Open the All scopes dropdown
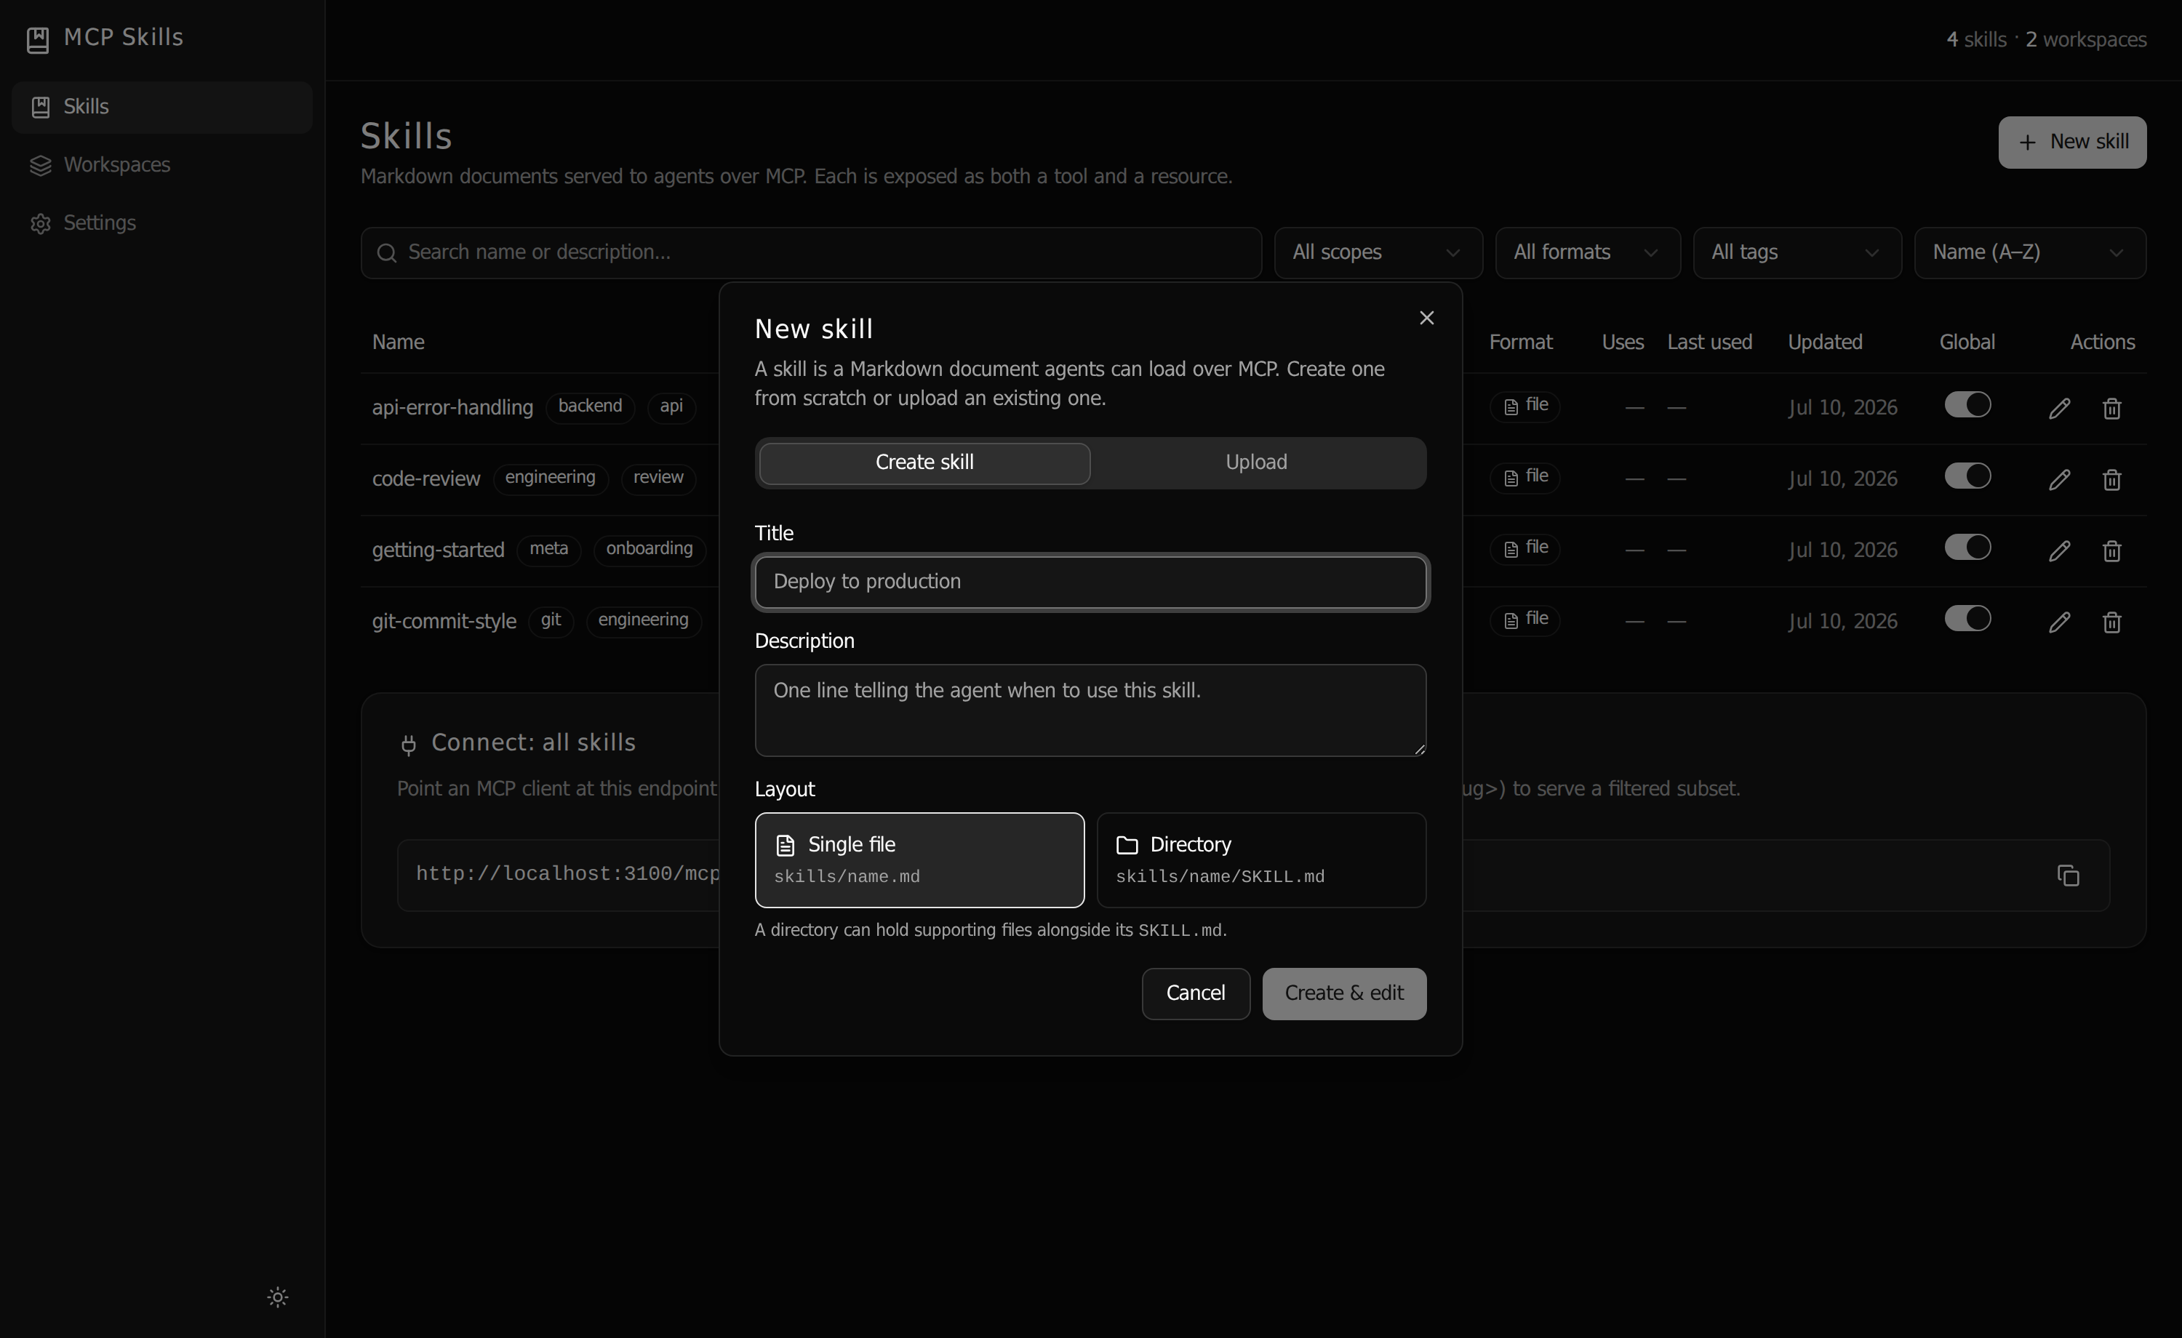Viewport: 2182px width, 1338px height. point(1378,253)
